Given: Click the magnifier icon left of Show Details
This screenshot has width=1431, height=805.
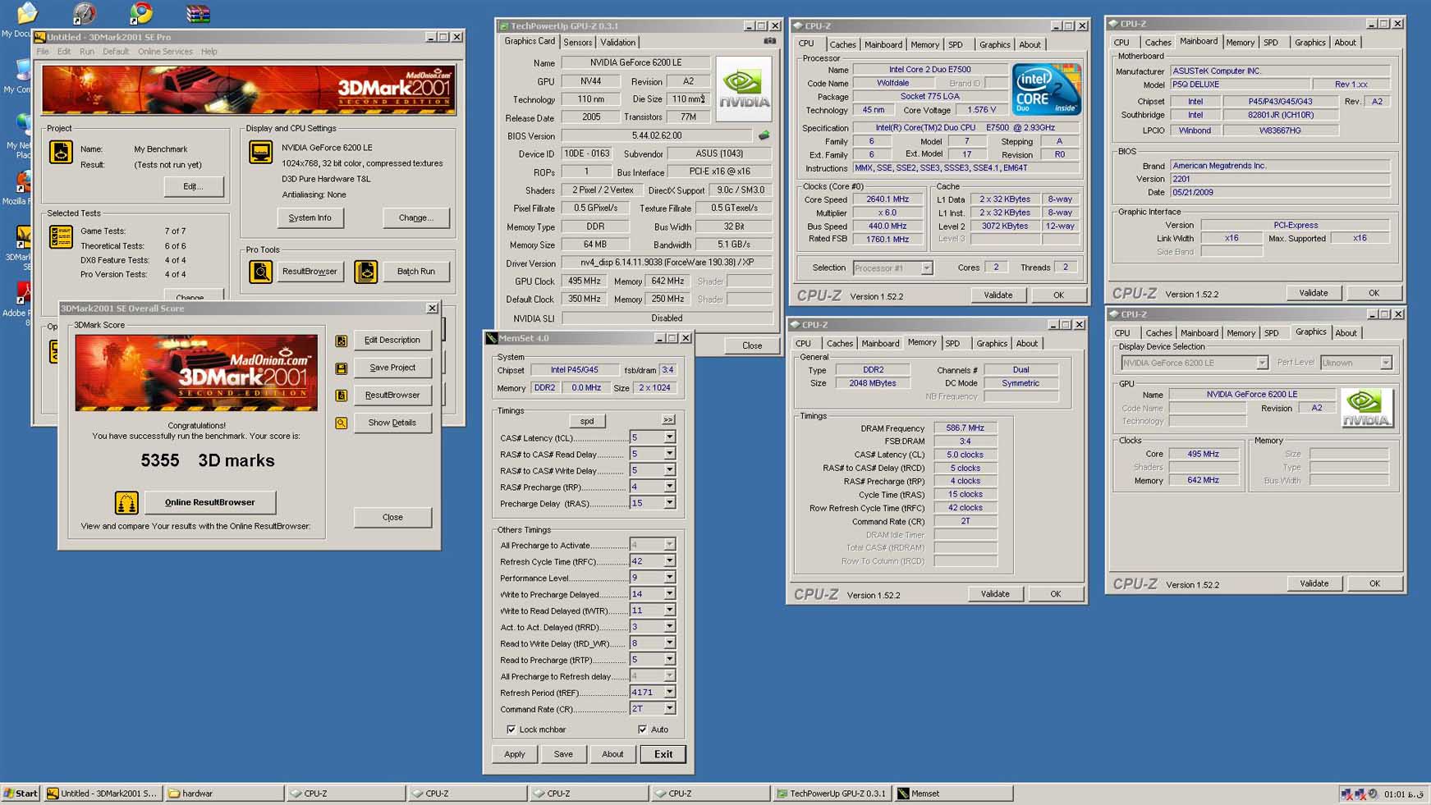Looking at the screenshot, I should (x=342, y=423).
